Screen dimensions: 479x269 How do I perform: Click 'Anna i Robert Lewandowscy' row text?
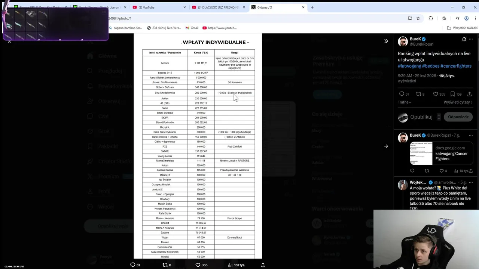pyautogui.click(x=165, y=78)
